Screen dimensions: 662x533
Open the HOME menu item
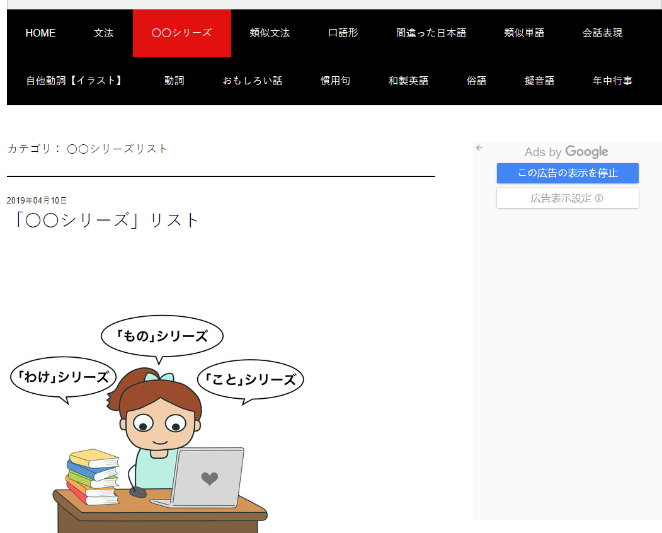(x=40, y=33)
